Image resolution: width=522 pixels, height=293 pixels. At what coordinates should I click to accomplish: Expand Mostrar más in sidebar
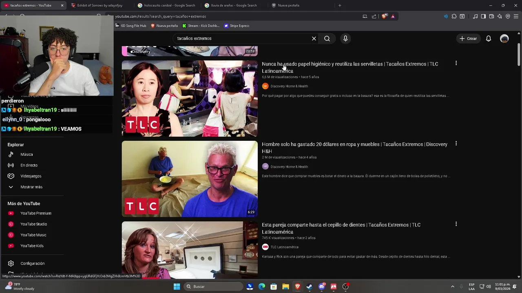32,187
